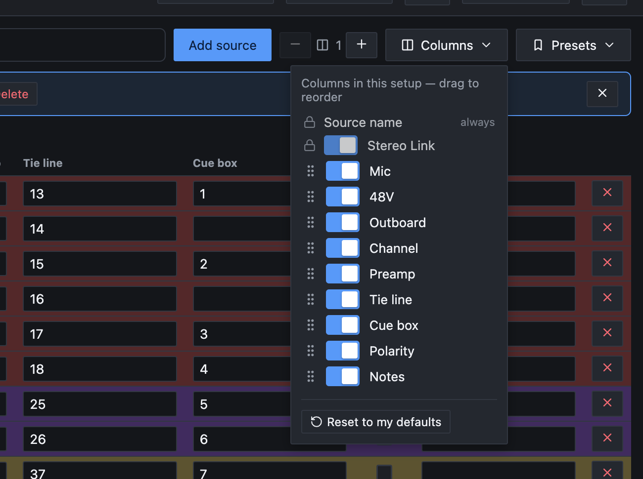Click the Tie line field containing 14
The image size is (643, 479).
100,229
